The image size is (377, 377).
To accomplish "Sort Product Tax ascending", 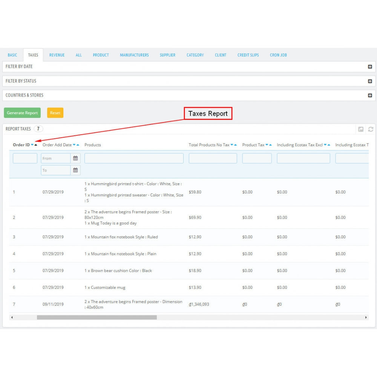I will click(x=270, y=145).
